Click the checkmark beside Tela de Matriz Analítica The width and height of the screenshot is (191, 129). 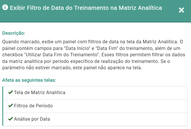point(10,92)
